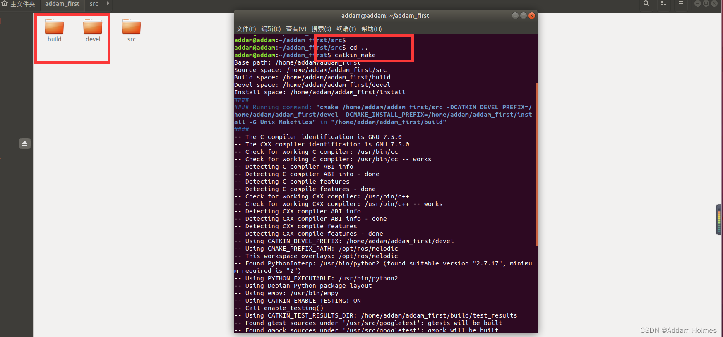The height and width of the screenshot is (337, 723).
Task: Click the 'Base path:' output line
Action: 297,62
